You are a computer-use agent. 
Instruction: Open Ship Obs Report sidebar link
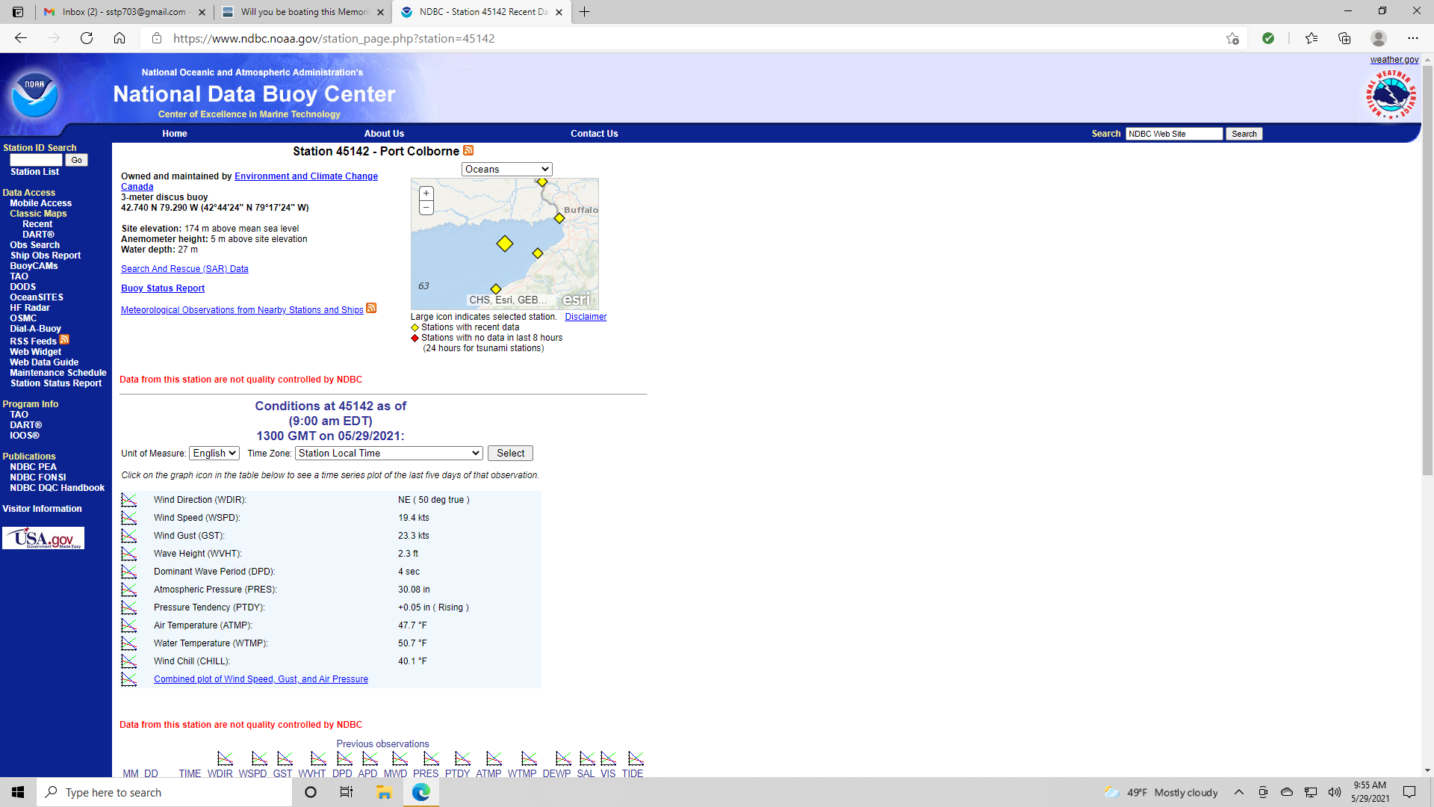pyautogui.click(x=46, y=256)
